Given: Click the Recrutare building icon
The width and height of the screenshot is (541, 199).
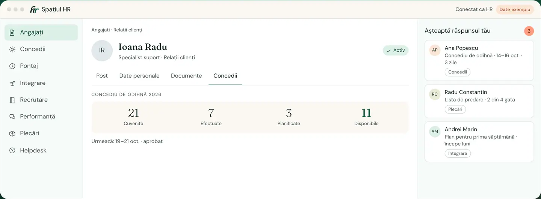Looking at the screenshot, I should 12,100.
